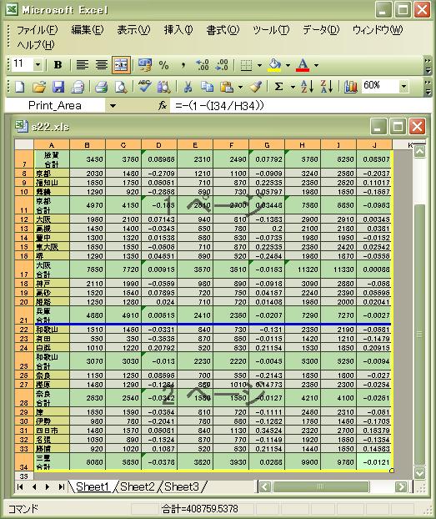Open 書式(O) menu
This screenshot has height=519, width=436.
click(x=223, y=30)
